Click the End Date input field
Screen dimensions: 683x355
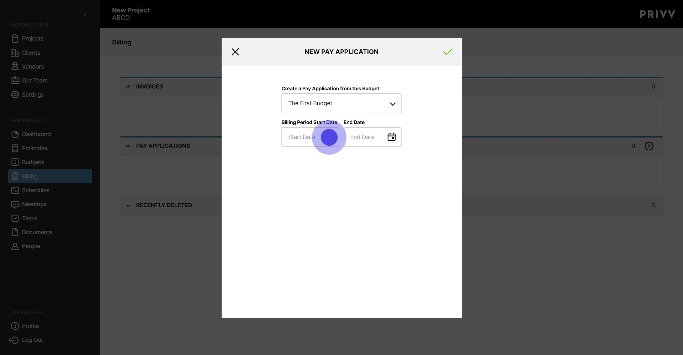372,137
